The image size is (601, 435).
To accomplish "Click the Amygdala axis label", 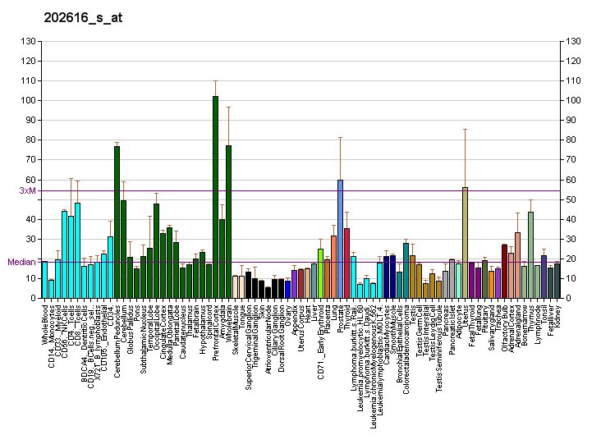I will coord(222,322).
